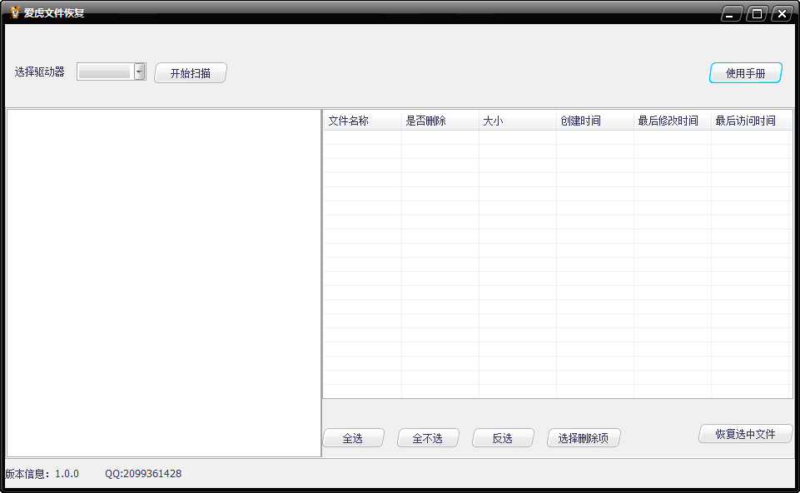The image size is (800, 493).
Task: Click 全选 to select all files
Action: pyautogui.click(x=353, y=436)
